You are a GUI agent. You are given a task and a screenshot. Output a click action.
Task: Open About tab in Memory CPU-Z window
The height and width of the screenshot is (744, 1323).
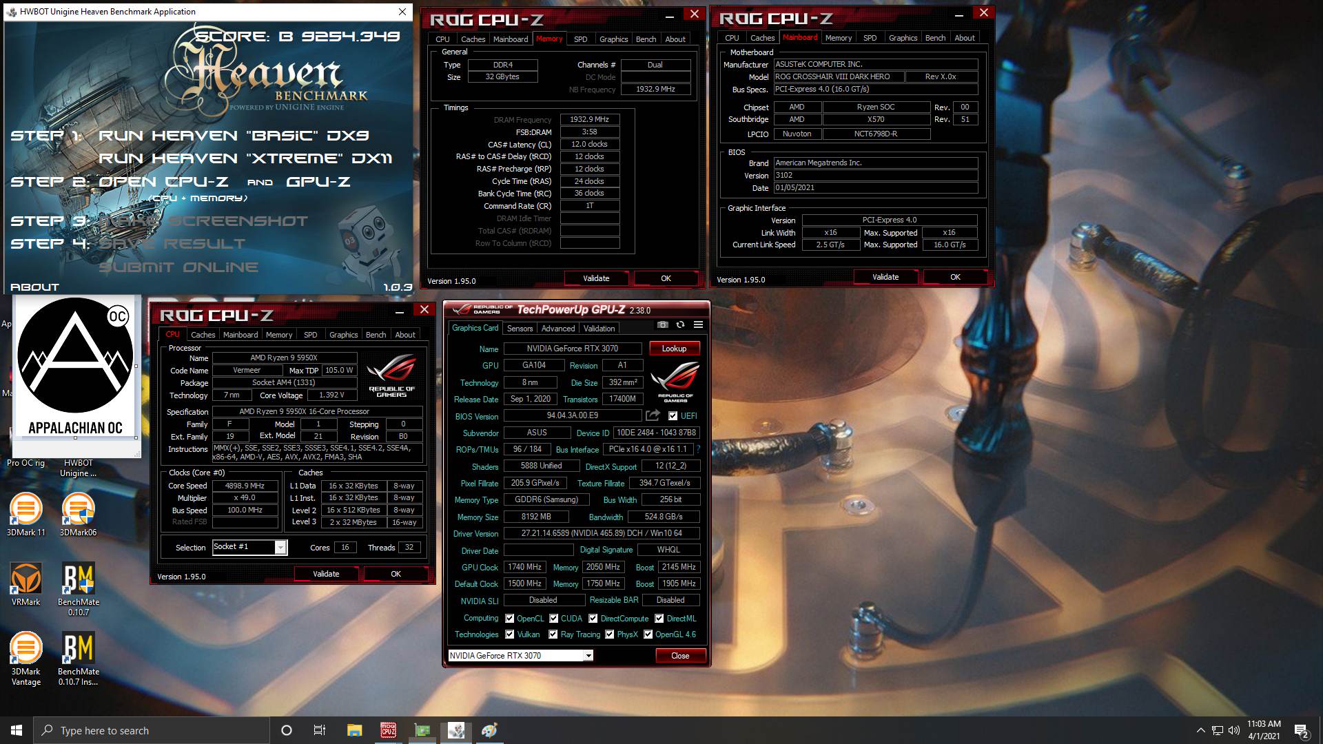coord(675,39)
